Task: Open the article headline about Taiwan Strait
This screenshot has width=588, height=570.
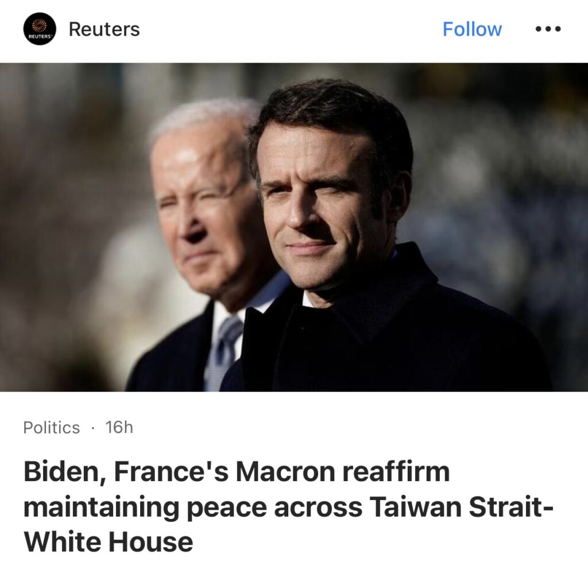Action: point(288,507)
